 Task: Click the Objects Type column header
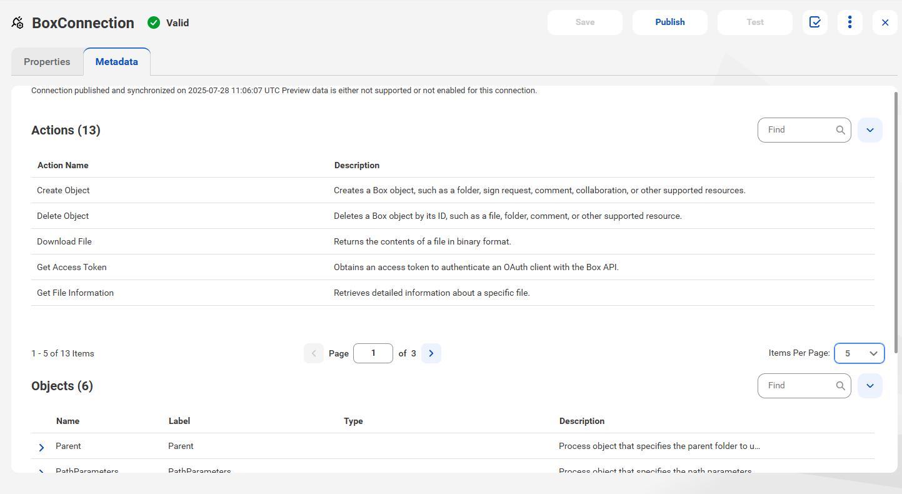point(353,421)
